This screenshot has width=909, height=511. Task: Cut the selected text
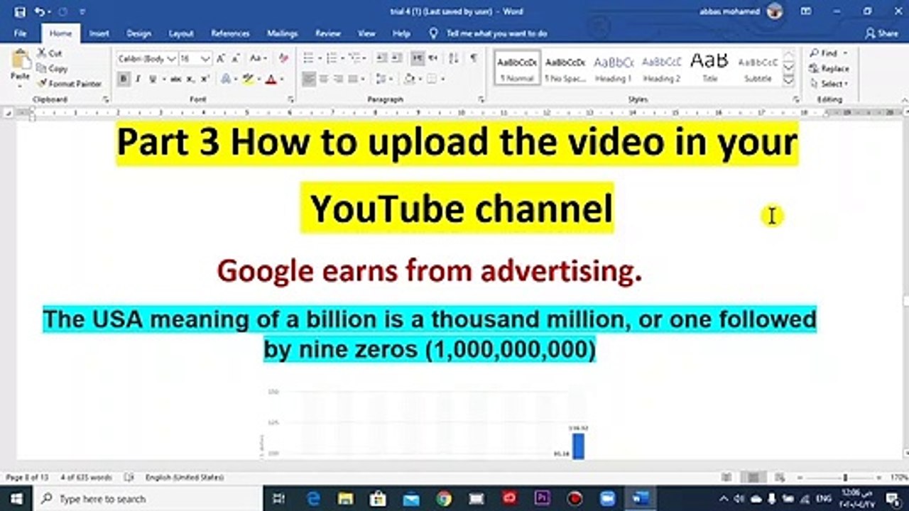pyautogui.click(x=50, y=53)
